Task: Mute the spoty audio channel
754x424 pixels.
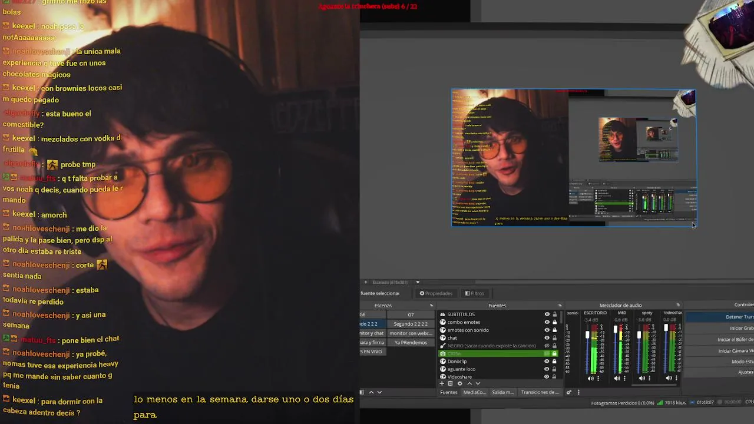Action: click(643, 378)
